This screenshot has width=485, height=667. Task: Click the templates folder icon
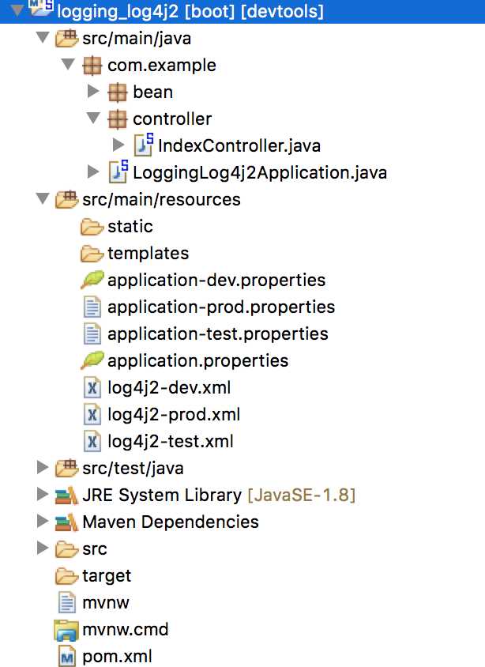92,254
